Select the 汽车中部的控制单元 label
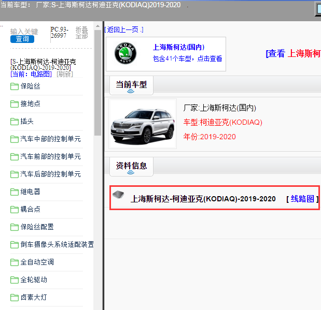321x310 pixels. pyautogui.click(x=50, y=139)
